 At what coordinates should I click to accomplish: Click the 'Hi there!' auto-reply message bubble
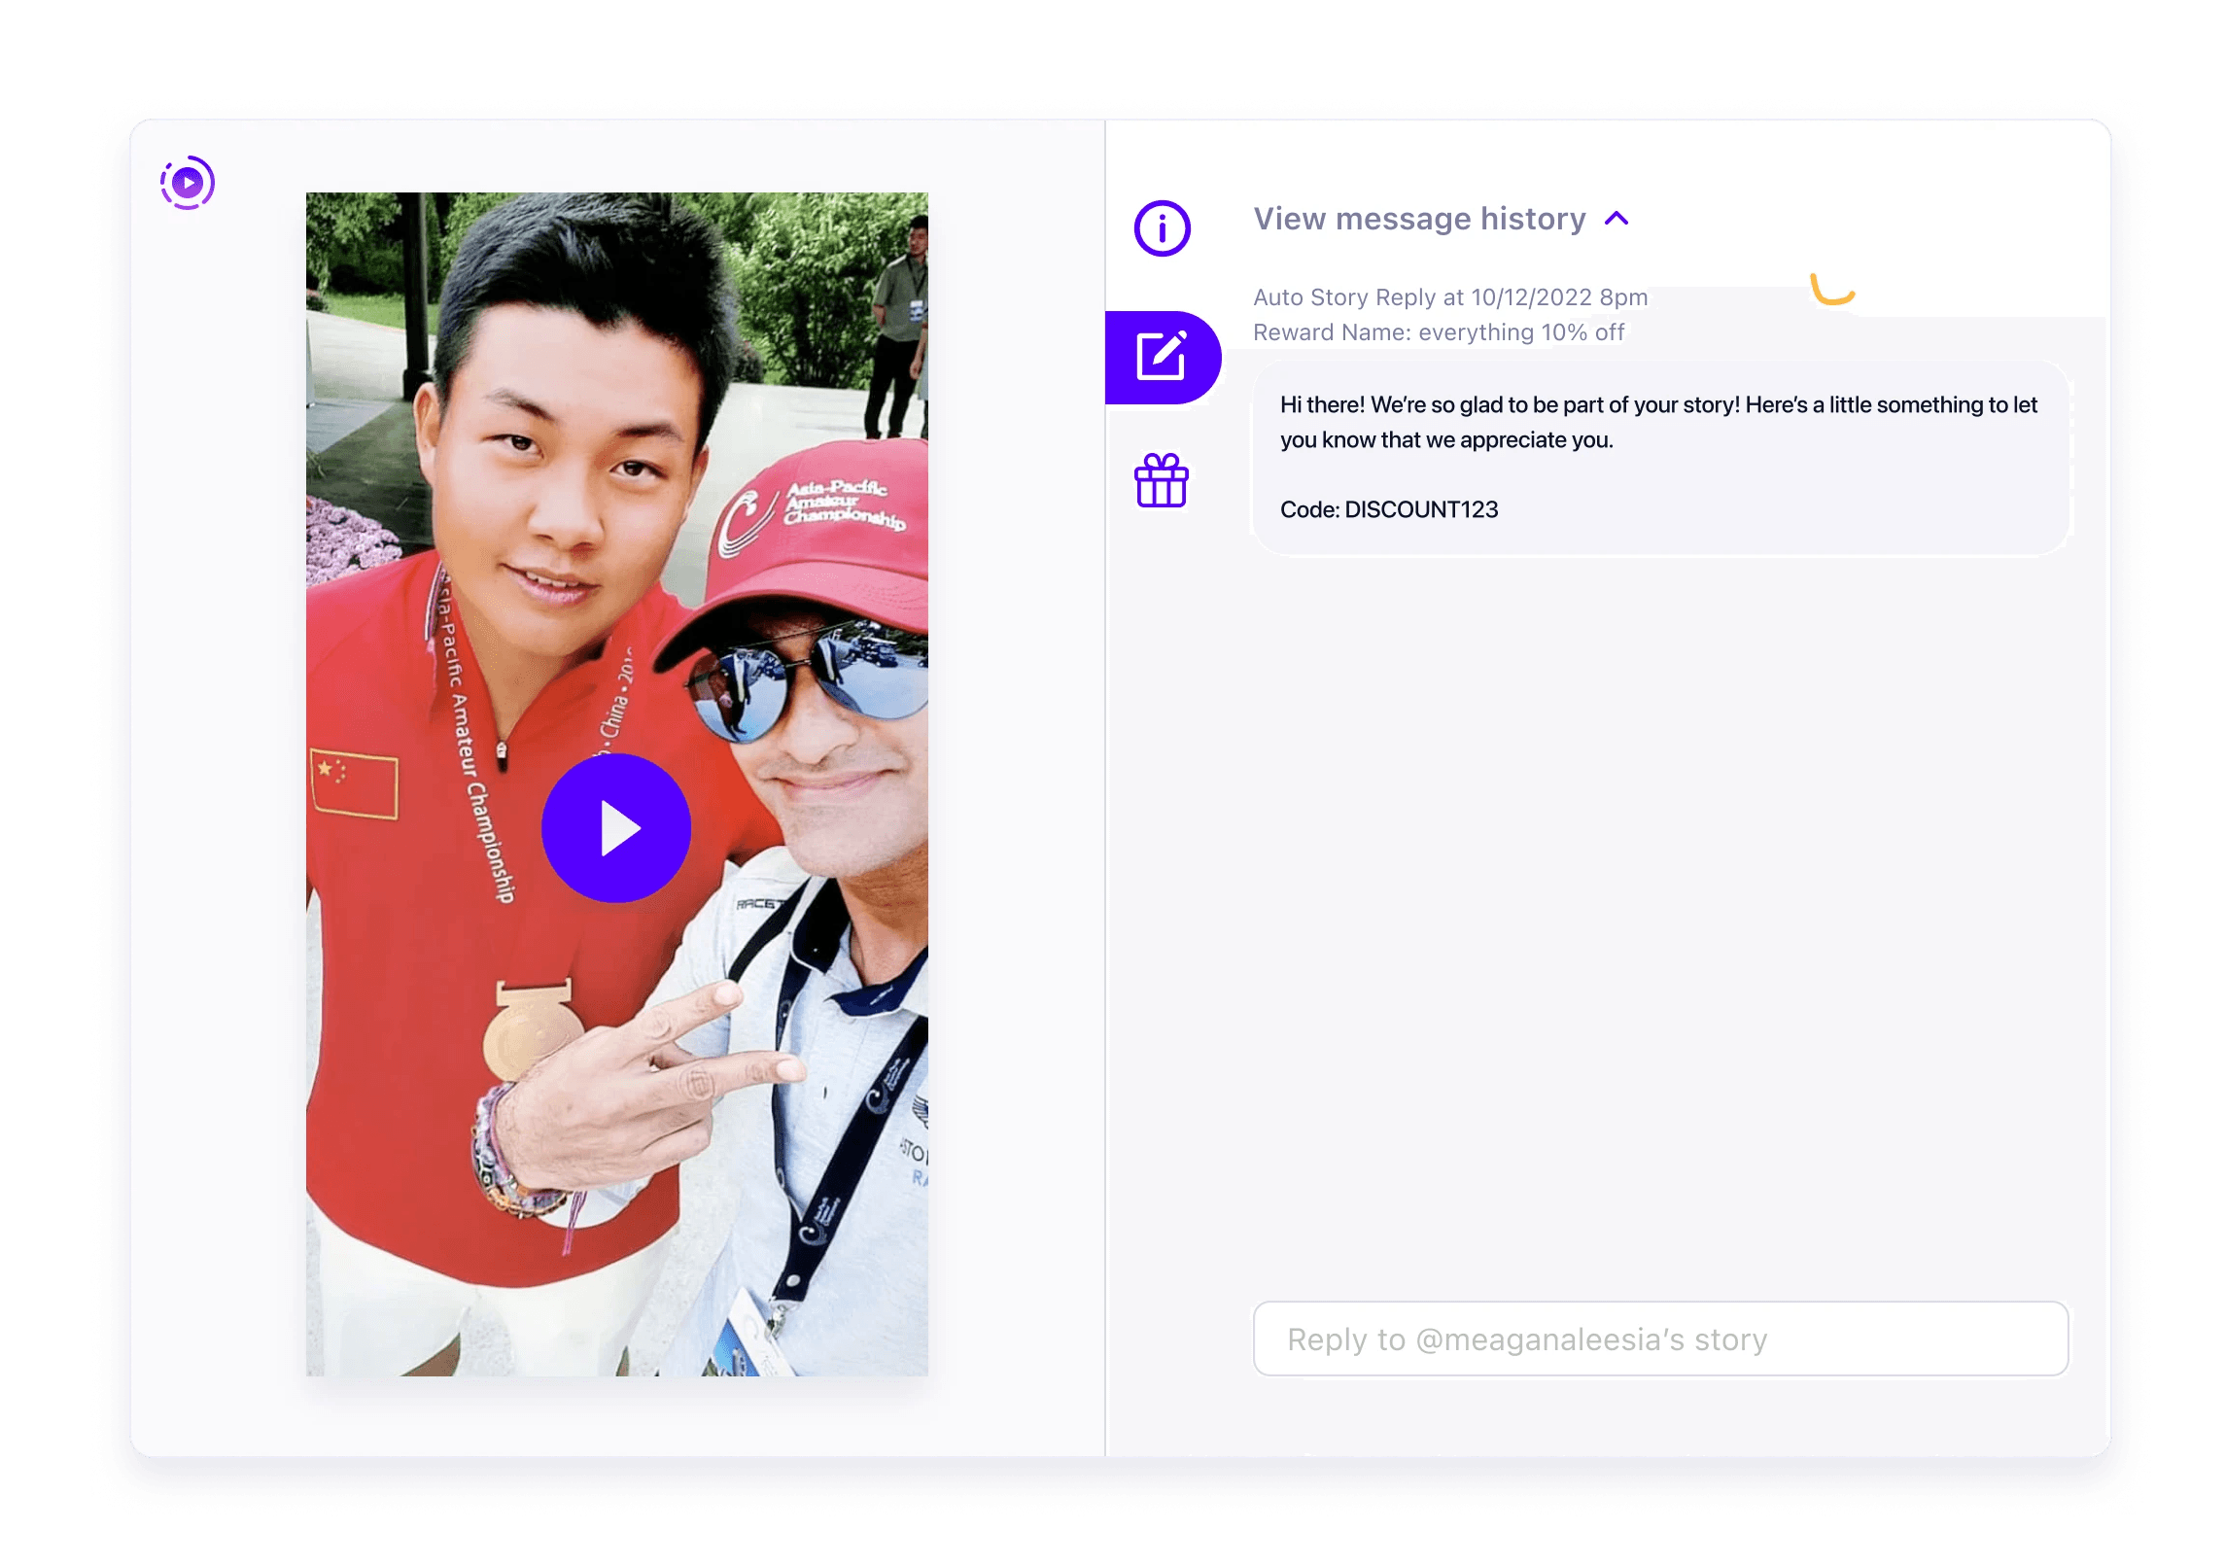[x=1660, y=457]
